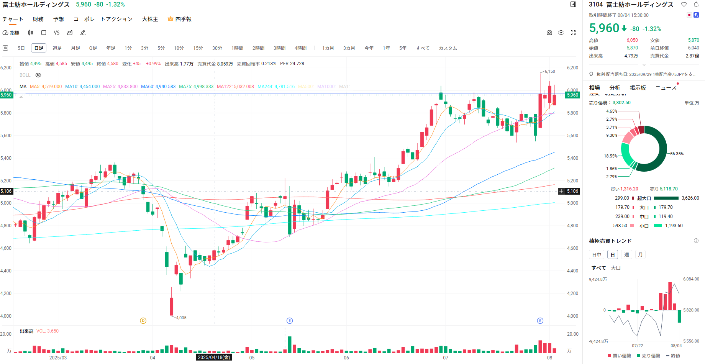
Task: Toggle BOLL indicator visibility eye
Action: [38, 75]
